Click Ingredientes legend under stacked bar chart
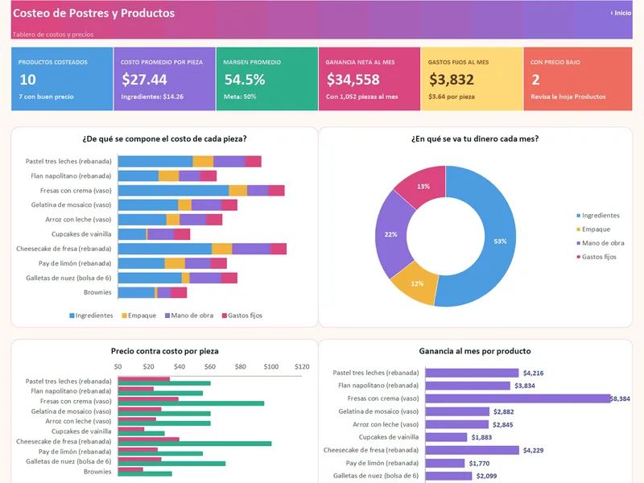Viewport: 644px width, 483px height. (x=91, y=316)
